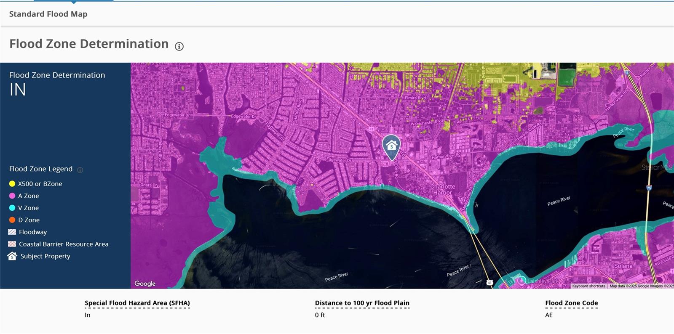Click the Distance to 100 yr Flood Plain label
Screen dimensions: 674x334
[362, 303]
